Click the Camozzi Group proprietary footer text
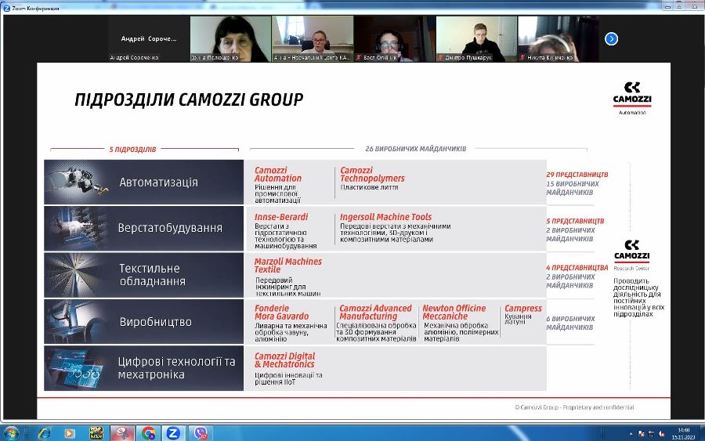The image size is (705, 441). coord(574,407)
